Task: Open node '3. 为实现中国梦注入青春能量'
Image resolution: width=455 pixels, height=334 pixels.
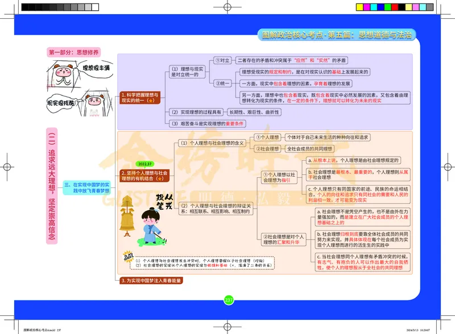Action: (x=151, y=279)
